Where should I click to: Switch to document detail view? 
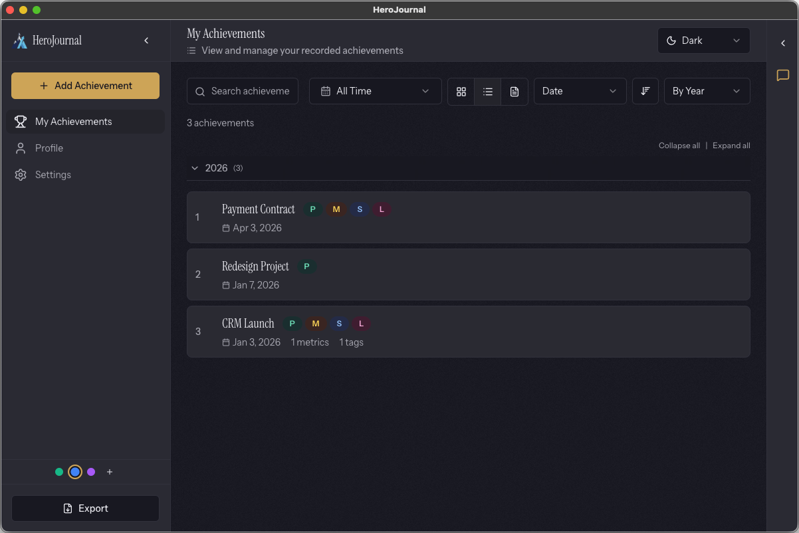514,91
